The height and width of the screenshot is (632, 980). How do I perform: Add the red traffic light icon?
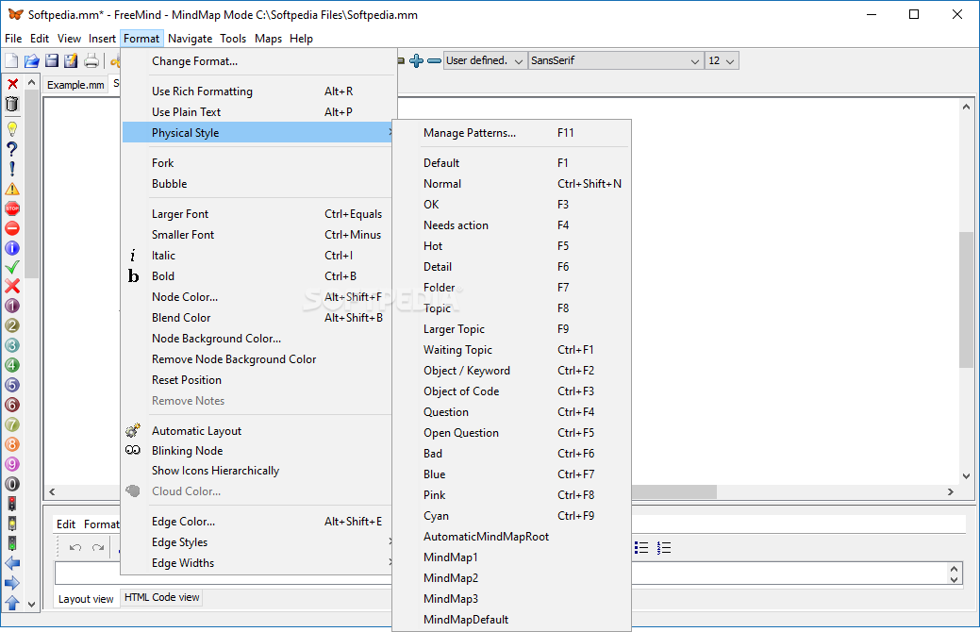(12, 503)
